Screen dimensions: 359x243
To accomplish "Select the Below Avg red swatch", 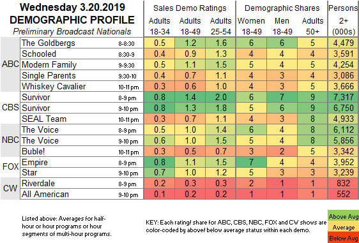I will (343, 238).
